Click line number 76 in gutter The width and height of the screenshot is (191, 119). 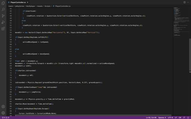click(11, 82)
